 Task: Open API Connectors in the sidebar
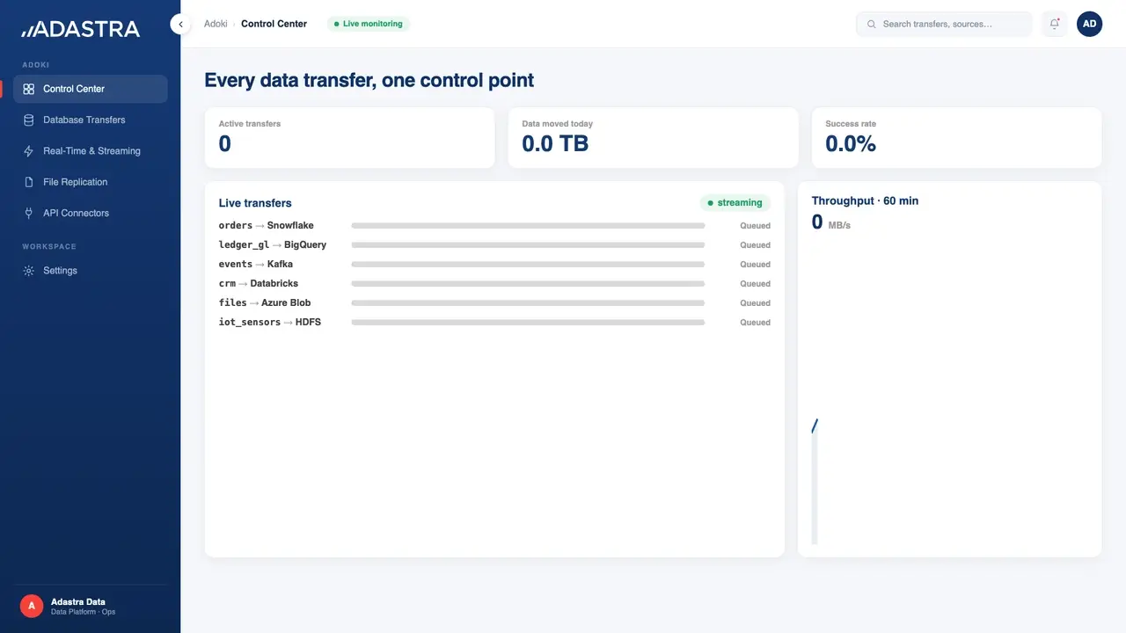coord(90,213)
